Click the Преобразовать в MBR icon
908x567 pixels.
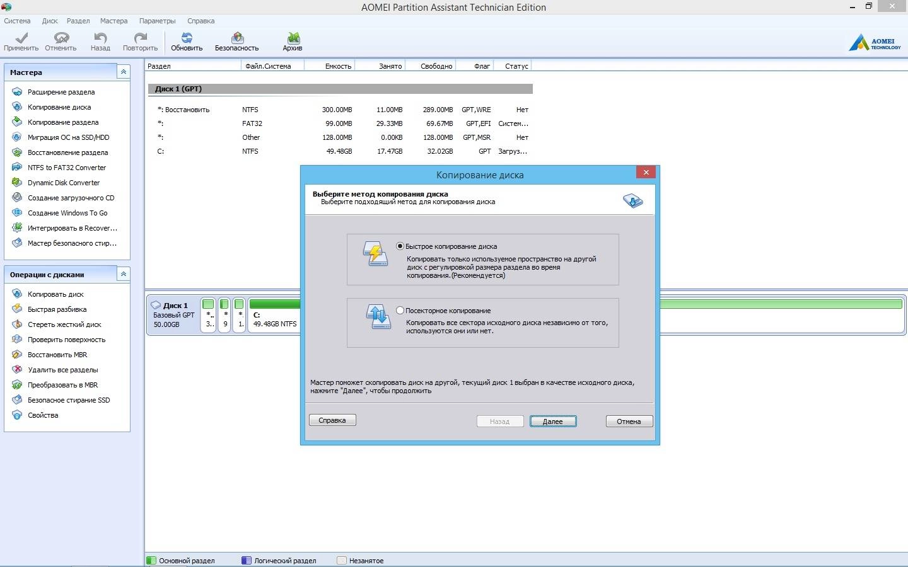(x=17, y=385)
